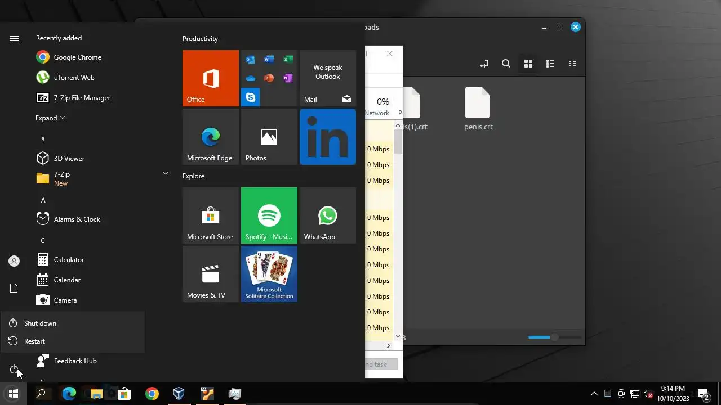Open Microsoft Store from the taskbar
Image resolution: width=721 pixels, height=405 pixels.
click(x=124, y=394)
